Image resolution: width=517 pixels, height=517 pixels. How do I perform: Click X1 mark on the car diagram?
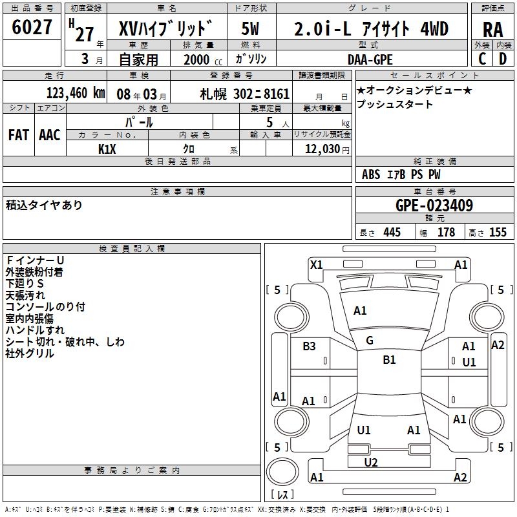(x=316, y=265)
